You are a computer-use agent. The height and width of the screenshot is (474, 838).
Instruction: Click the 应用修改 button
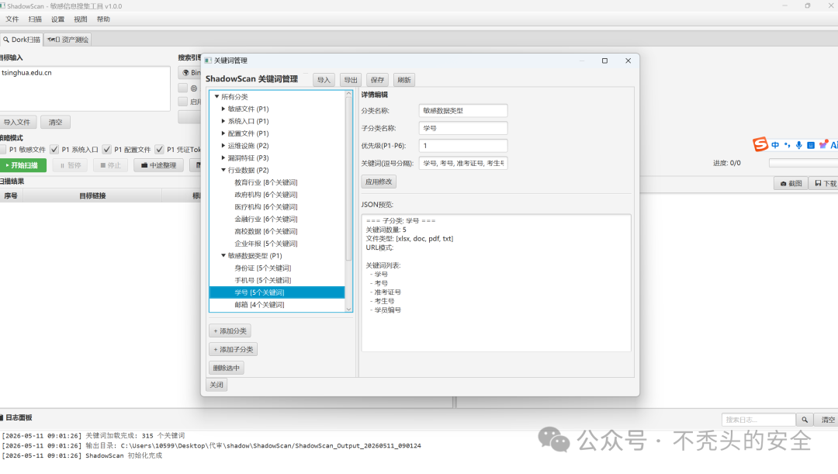click(379, 182)
